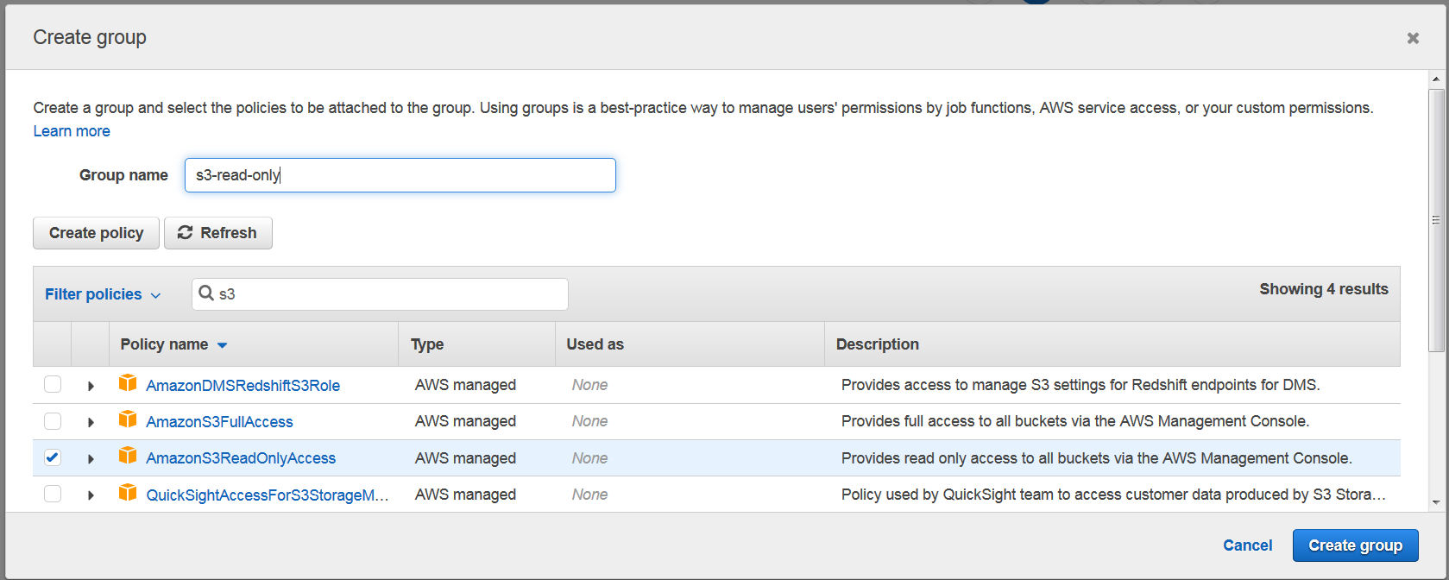Click the Create group button
1449x580 pixels.
pos(1355,545)
